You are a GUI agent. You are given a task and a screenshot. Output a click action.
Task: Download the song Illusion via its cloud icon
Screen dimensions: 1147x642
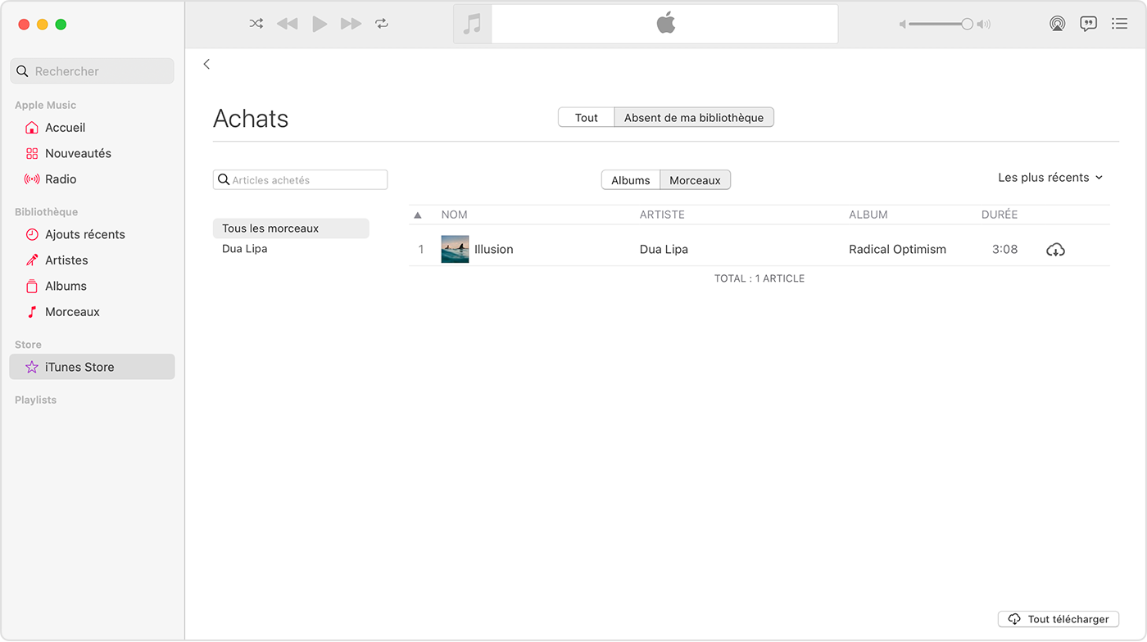tap(1055, 249)
